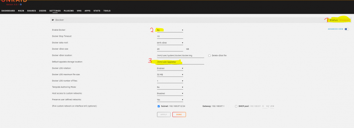Open the Stats page
354x128 pixels.
click(x=97, y=11)
